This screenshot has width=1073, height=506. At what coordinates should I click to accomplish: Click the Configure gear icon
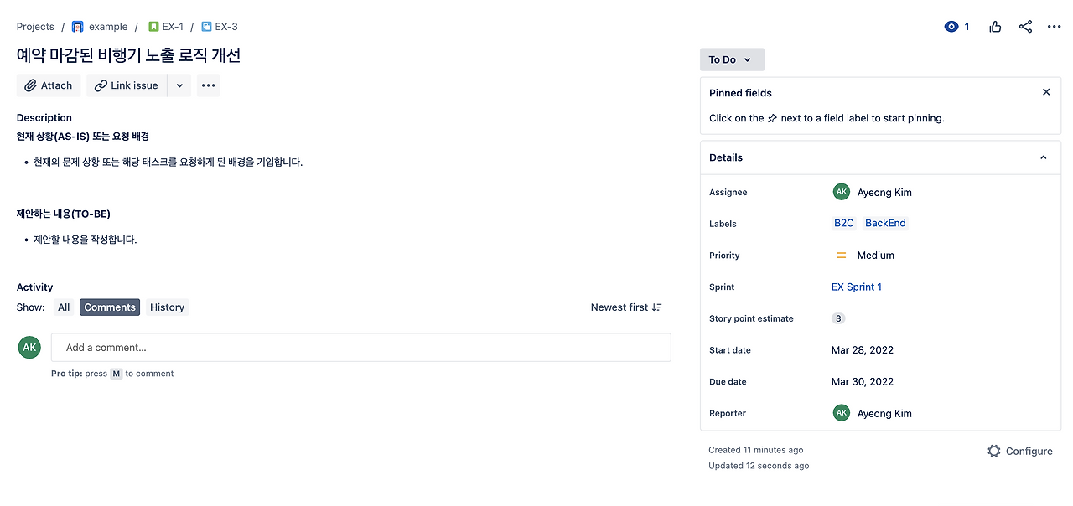click(994, 451)
